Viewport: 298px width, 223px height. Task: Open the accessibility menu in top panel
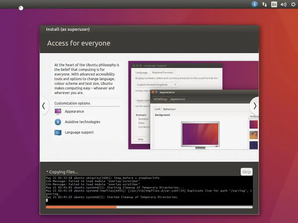coord(254,4)
